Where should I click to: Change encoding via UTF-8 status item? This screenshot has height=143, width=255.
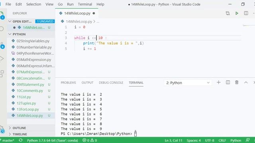[x=210, y=140]
